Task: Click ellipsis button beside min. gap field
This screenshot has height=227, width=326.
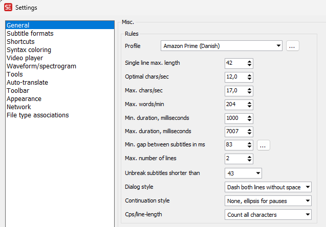Action: [263, 145]
